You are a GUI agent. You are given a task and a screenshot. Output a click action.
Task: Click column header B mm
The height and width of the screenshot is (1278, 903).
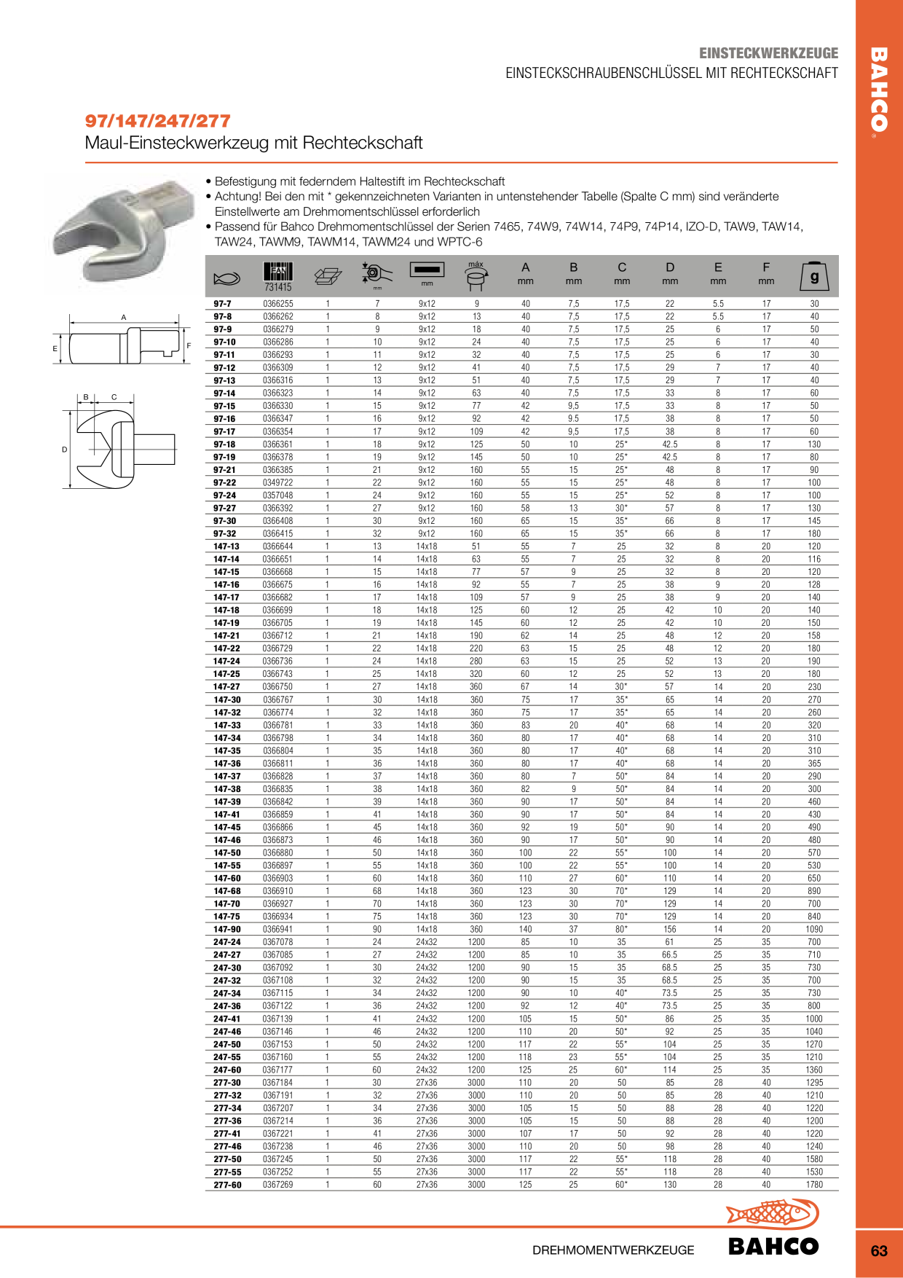(x=574, y=273)
